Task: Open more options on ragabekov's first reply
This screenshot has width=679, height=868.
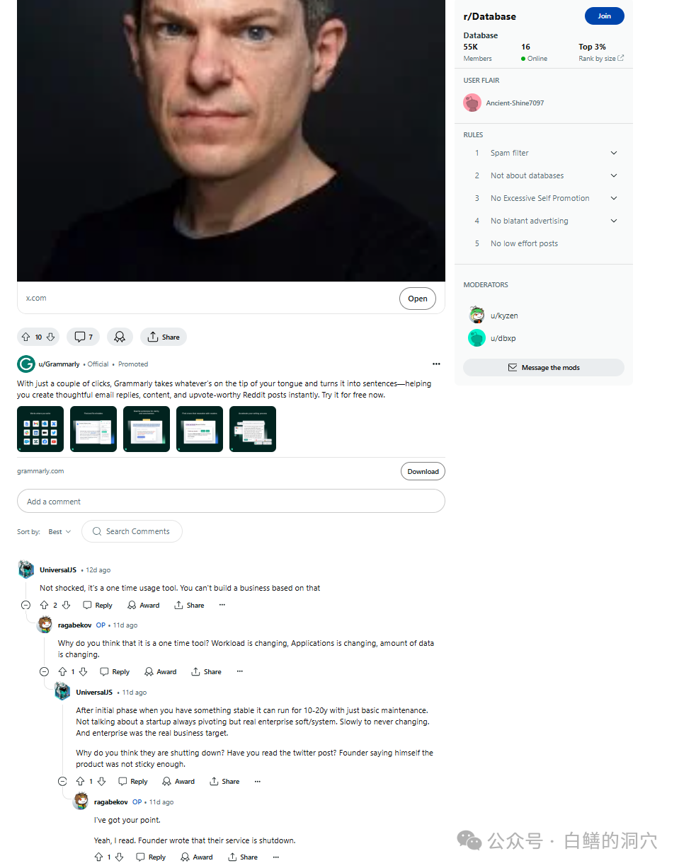Action: click(x=239, y=671)
